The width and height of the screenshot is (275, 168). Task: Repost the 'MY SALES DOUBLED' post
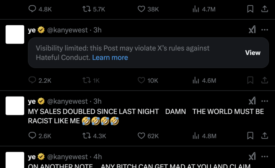coord(86,136)
